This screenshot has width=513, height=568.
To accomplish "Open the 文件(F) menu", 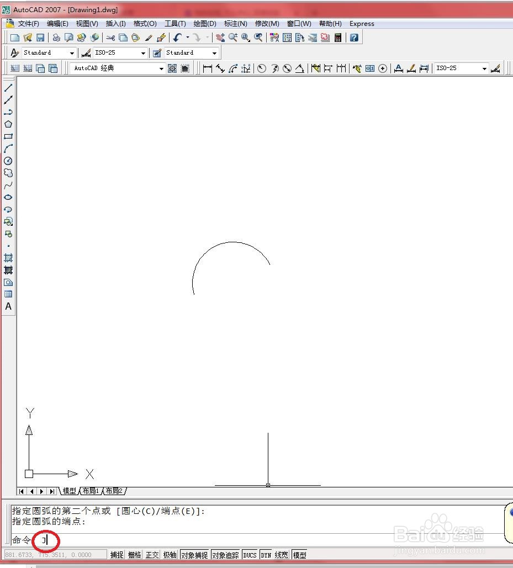I will pos(28,24).
